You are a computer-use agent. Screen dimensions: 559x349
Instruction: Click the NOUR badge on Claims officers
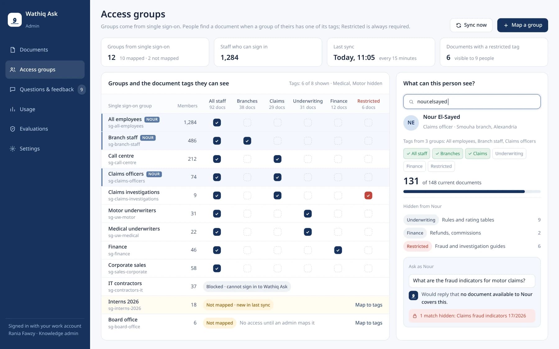point(154,174)
